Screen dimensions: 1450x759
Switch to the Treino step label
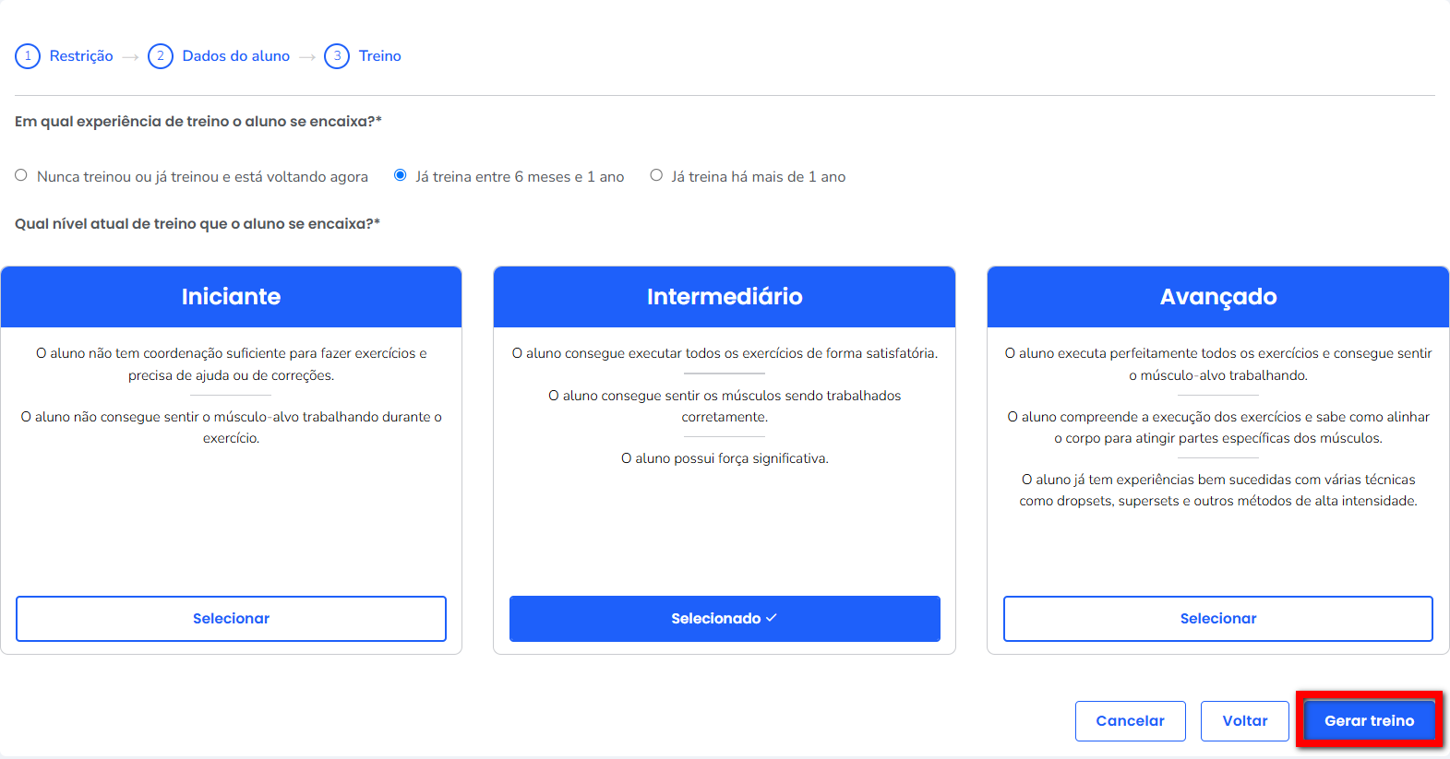[x=380, y=56]
